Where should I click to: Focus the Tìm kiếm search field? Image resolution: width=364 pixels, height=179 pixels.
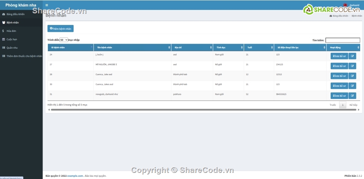(343, 40)
